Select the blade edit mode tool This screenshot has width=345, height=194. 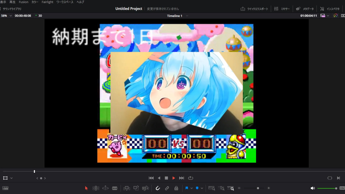(x=115, y=188)
